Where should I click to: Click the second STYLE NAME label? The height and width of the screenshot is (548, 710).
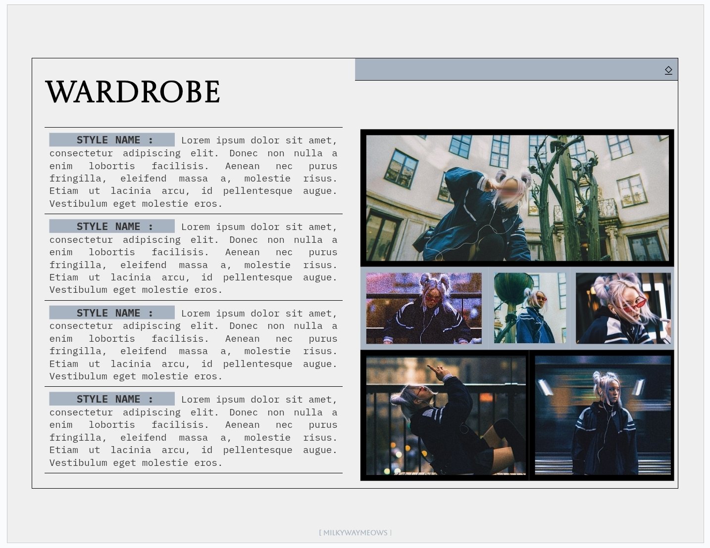(x=112, y=227)
